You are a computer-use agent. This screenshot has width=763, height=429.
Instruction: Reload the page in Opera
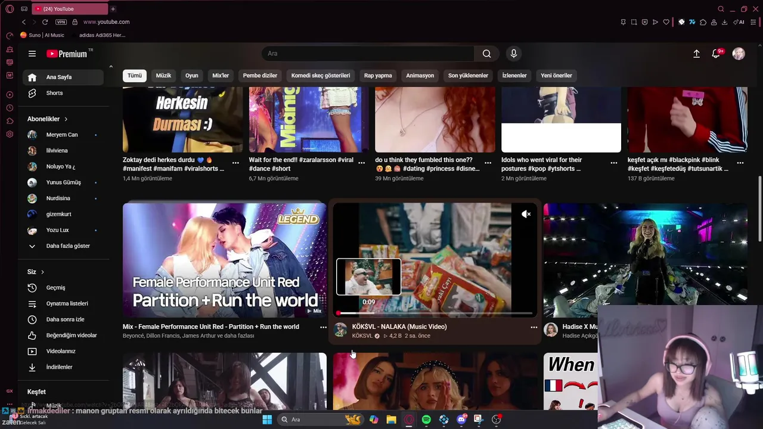click(x=45, y=22)
